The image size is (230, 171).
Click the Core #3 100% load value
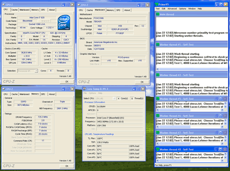click(x=136, y=157)
